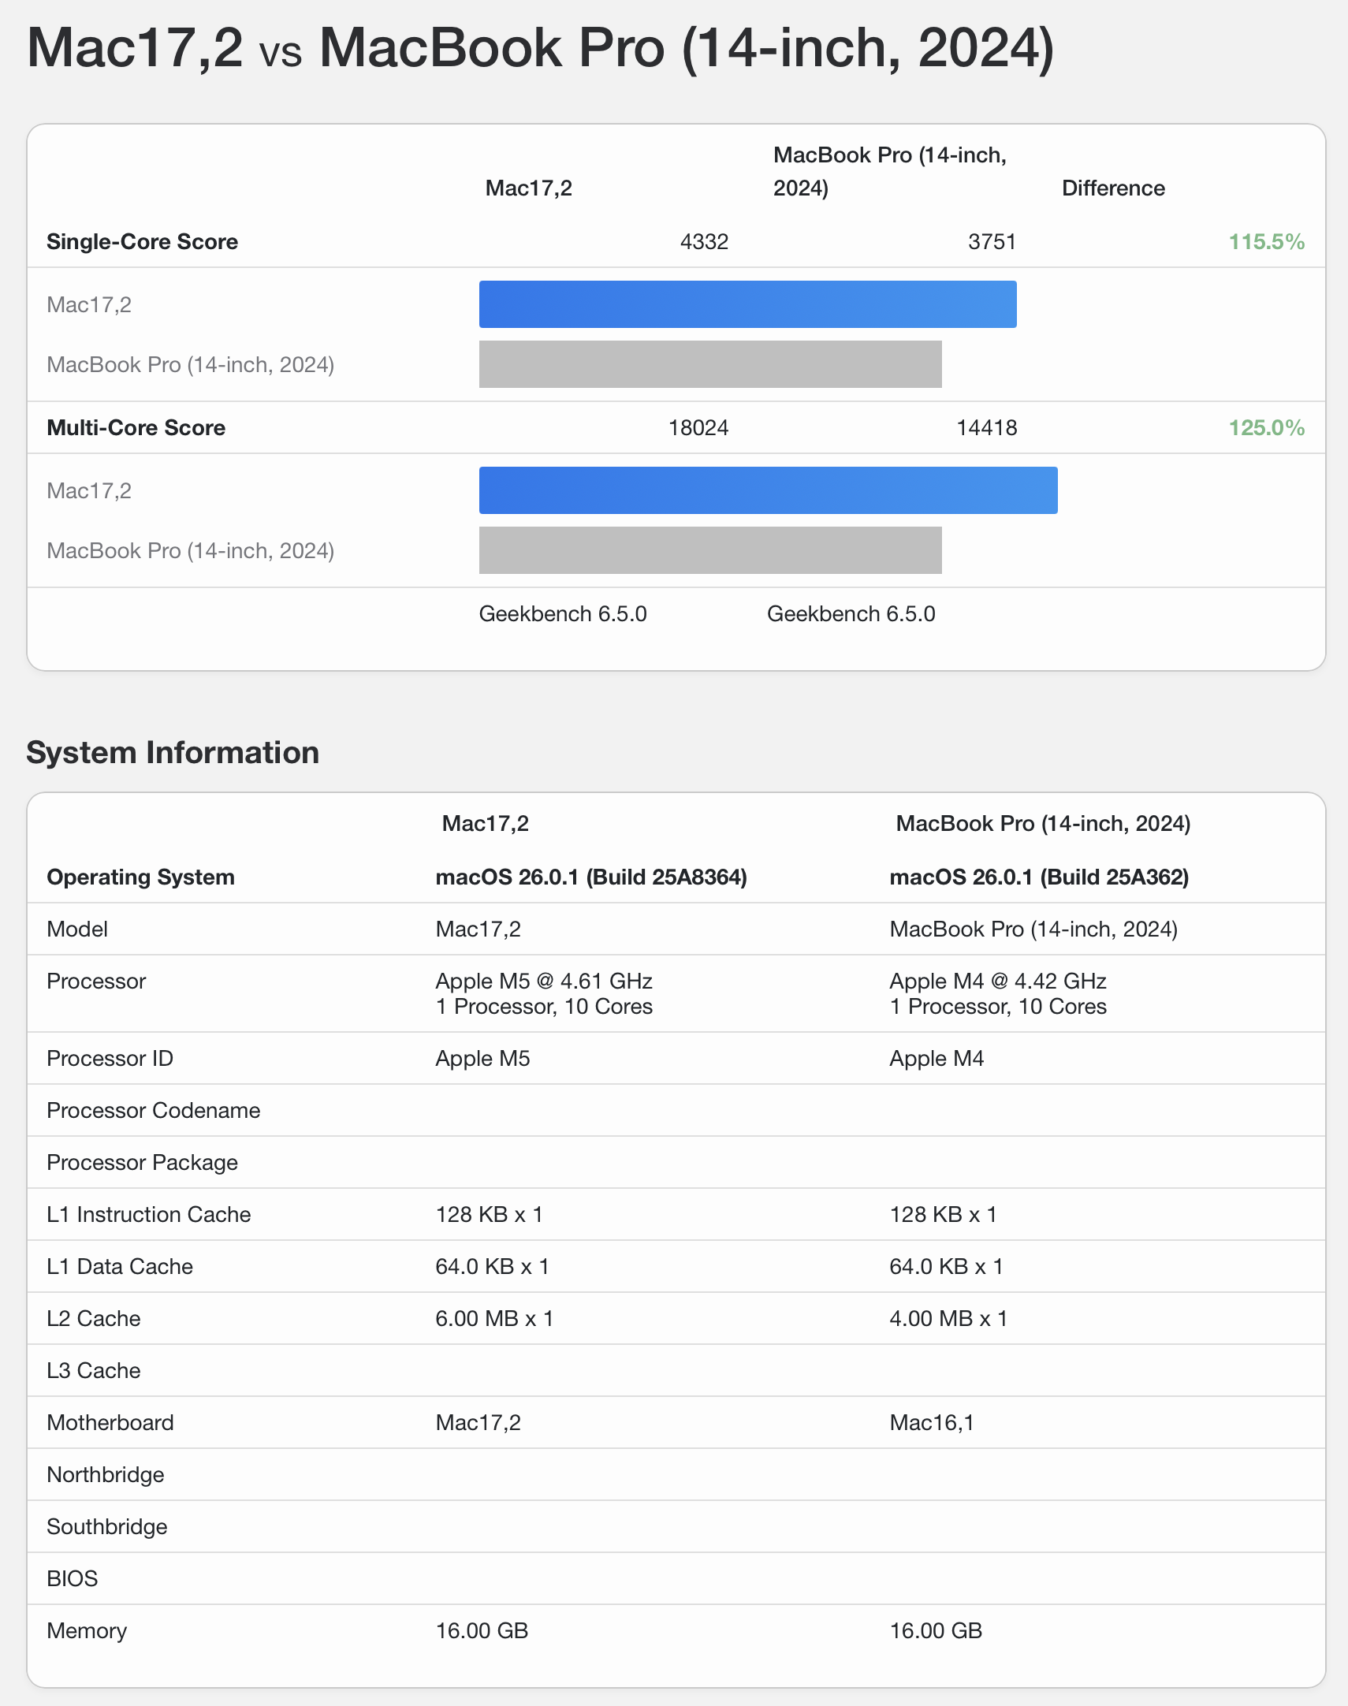Click the Mac16,1 motherboard value
The height and width of the screenshot is (1706, 1348).
[x=931, y=1423]
